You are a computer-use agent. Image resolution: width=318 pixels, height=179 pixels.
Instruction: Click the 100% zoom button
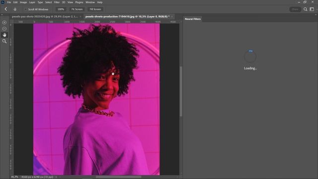pyautogui.click(x=61, y=9)
